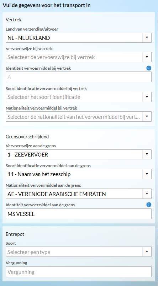This screenshot has height=286, width=158.
Task: Open info icon for Identiteit vervoermiddel aan de grens
Action: click(149, 205)
